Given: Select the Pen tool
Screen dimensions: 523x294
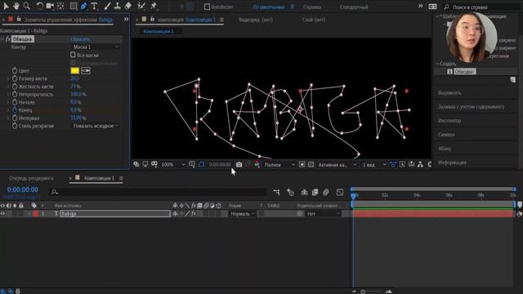Looking at the screenshot, I should click(x=83, y=6).
